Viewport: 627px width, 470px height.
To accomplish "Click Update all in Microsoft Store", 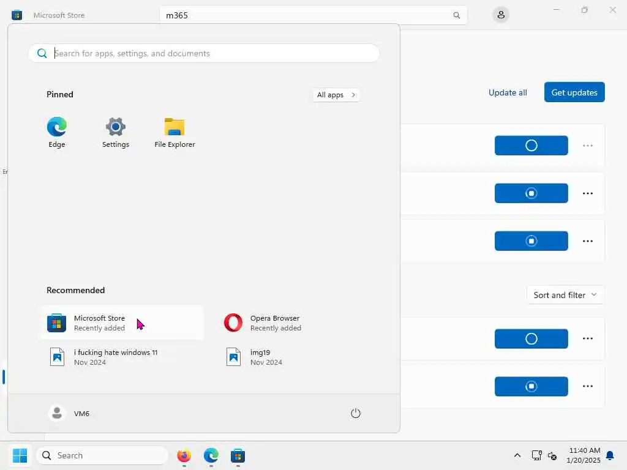I will pyautogui.click(x=508, y=92).
